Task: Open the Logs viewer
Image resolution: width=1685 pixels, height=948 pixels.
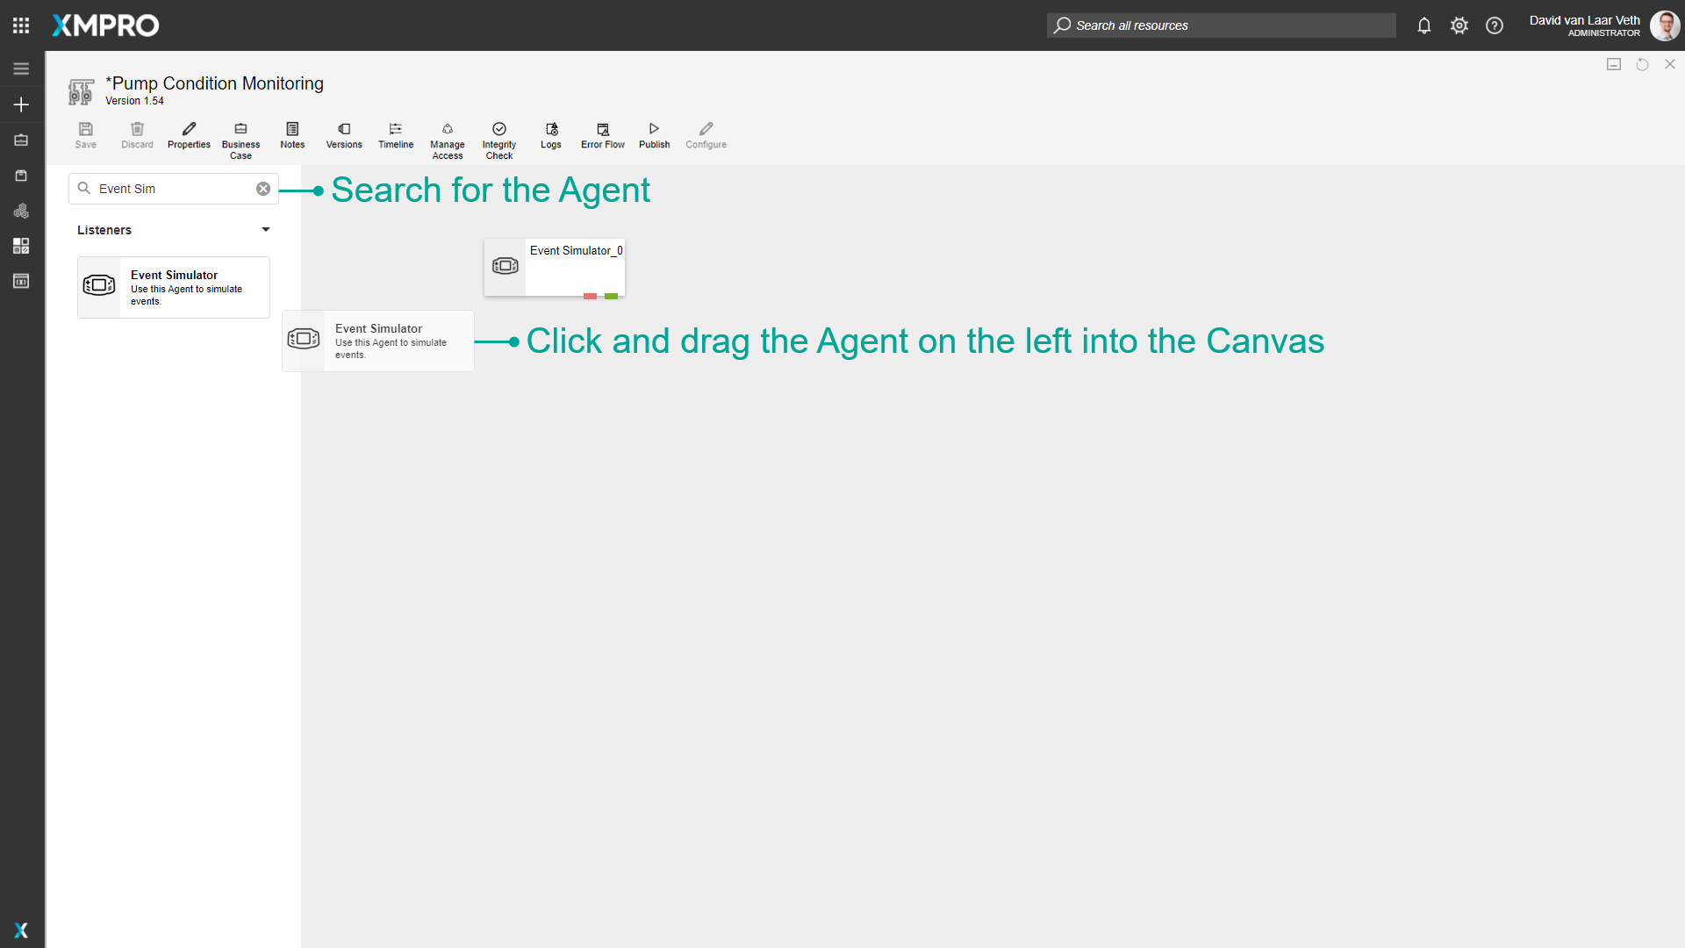Action: pyautogui.click(x=551, y=135)
